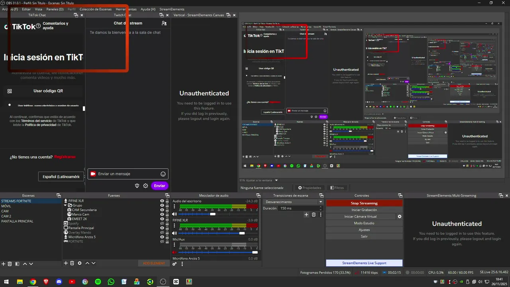The image size is (510, 287).
Task: Open Twitch chat settings gear
Action: (x=145, y=186)
